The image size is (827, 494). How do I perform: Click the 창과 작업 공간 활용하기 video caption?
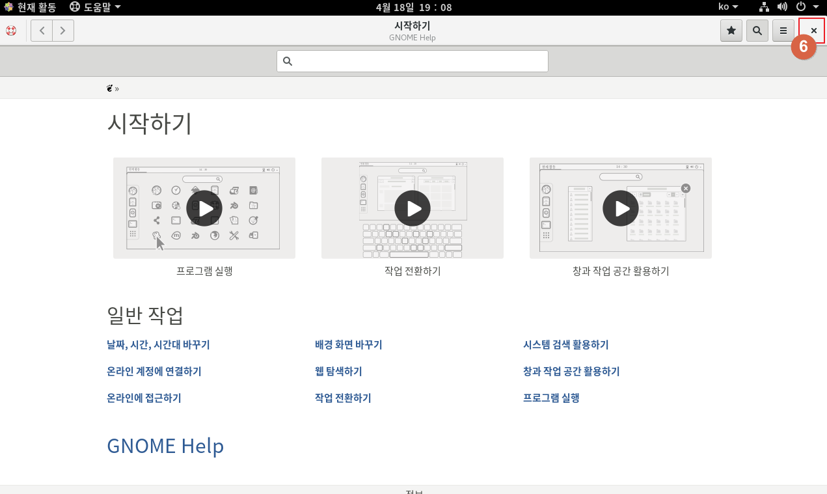click(621, 271)
